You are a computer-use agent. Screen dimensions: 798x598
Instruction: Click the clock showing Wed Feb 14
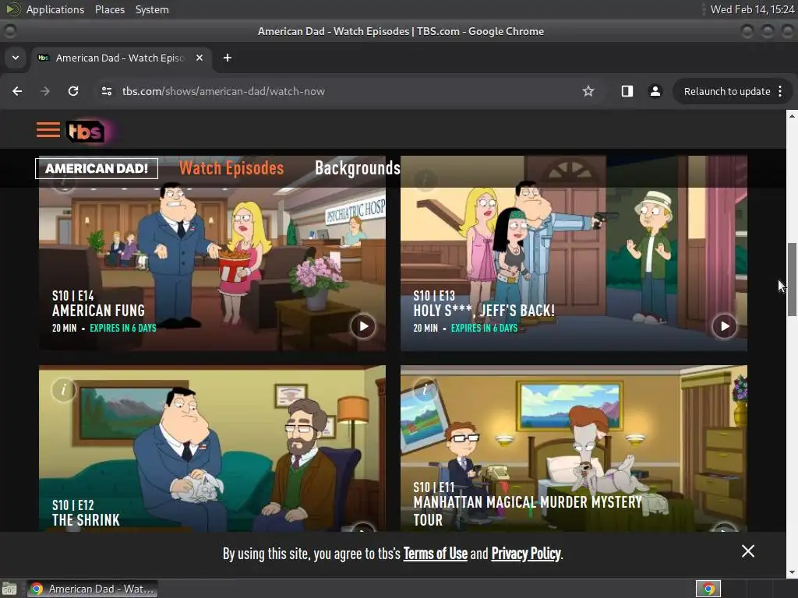click(752, 9)
